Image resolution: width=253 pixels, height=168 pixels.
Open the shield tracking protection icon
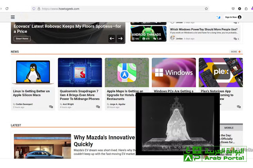click(x=34, y=9)
